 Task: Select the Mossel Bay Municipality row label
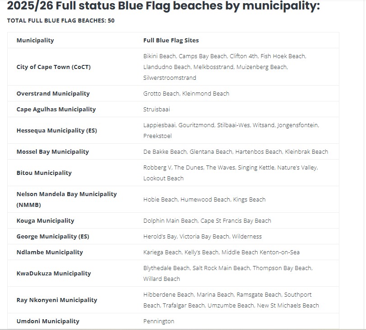pos(53,152)
